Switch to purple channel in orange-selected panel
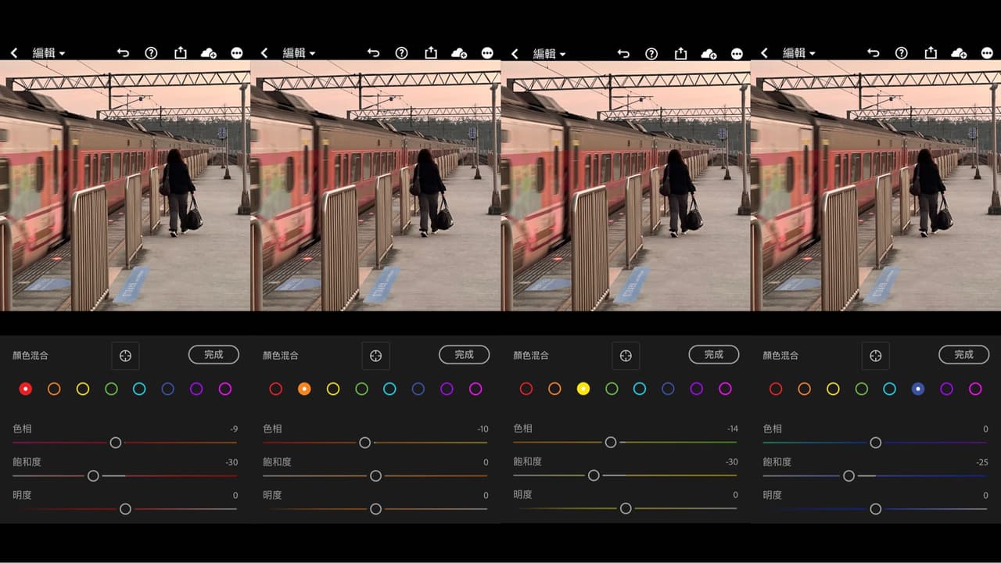This screenshot has width=1001, height=563. coord(447,389)
